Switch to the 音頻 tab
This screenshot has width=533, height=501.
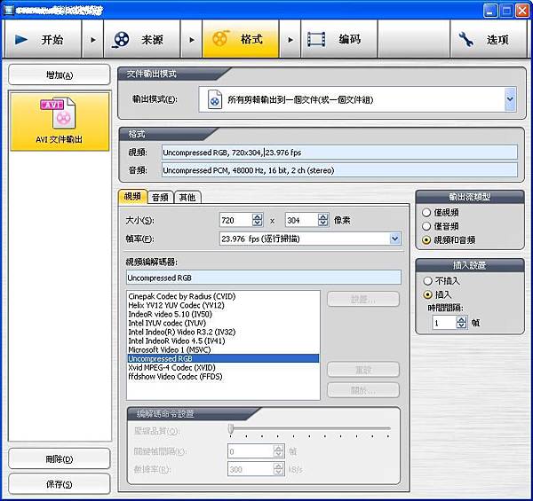tap(161, 198)
